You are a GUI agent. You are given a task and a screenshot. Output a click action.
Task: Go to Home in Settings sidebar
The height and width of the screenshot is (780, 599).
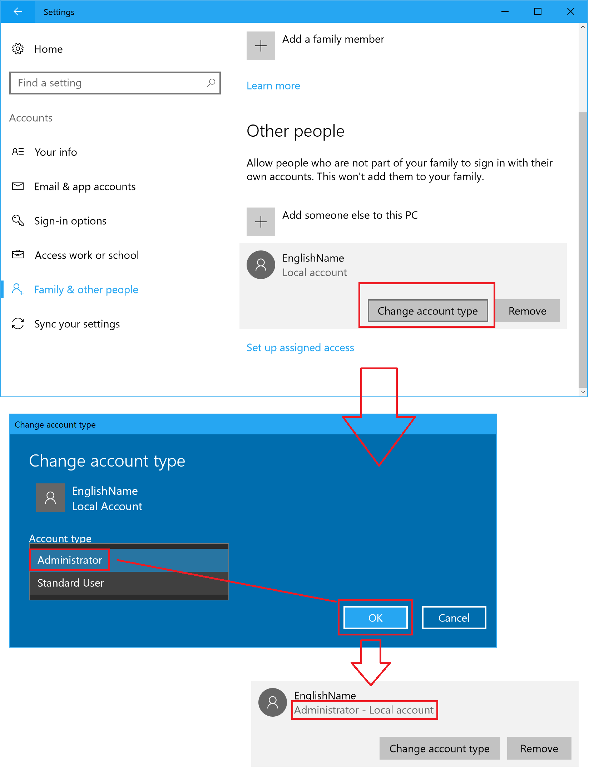pyautogui.click(x=48, y=49)
